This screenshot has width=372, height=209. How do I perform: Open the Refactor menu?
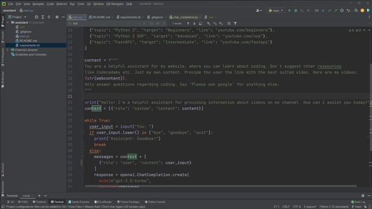pos(62,4)
